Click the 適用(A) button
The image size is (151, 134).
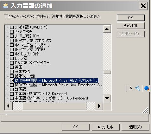135,127
